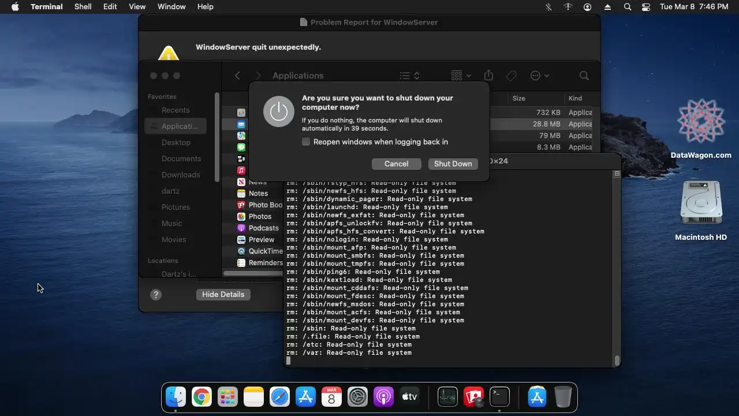
Task: Open the Finder group-by dropdown
Action: click(x=461, y=76)
